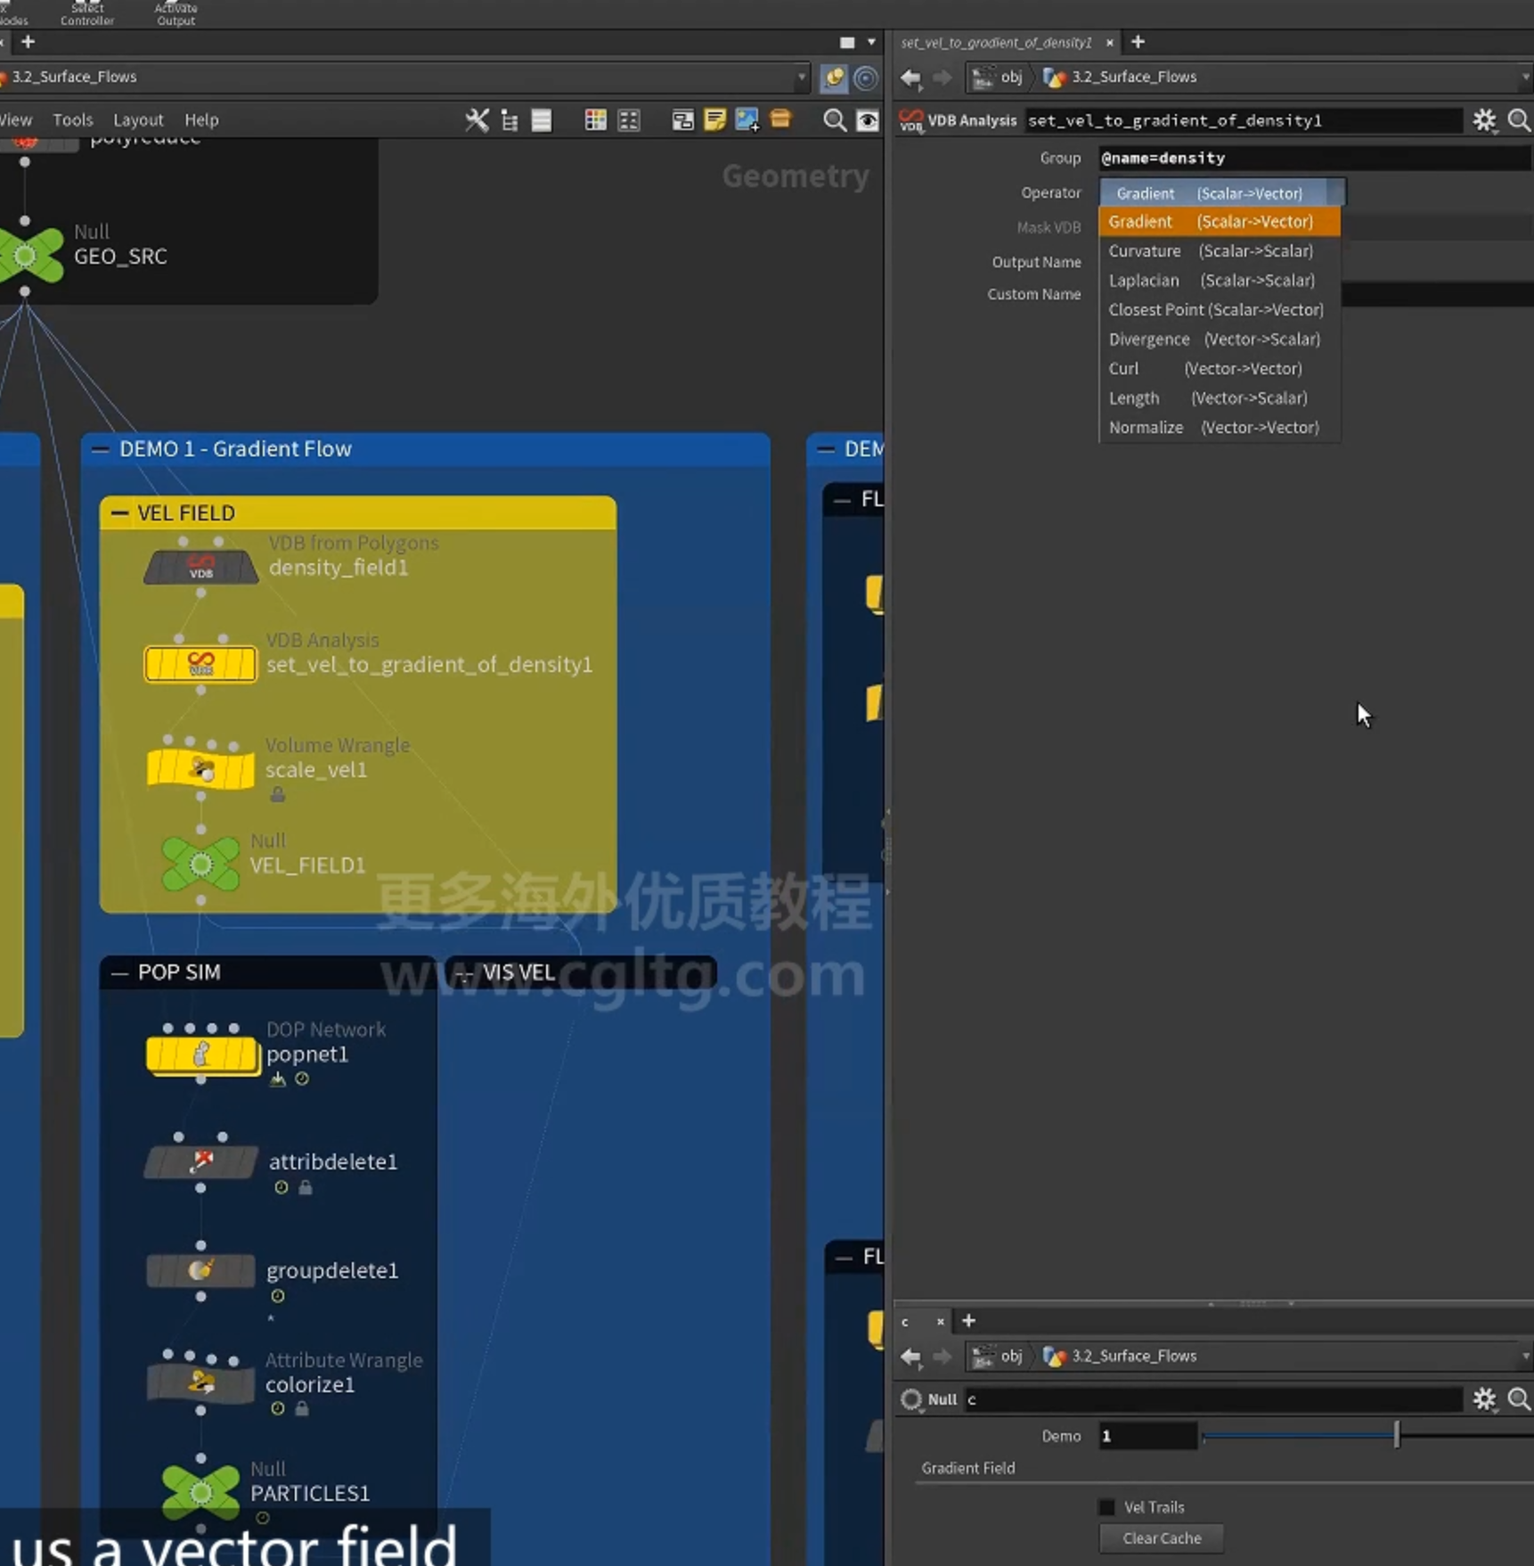Collapse the VEL FIELD network box

click(x=119, y=512)
